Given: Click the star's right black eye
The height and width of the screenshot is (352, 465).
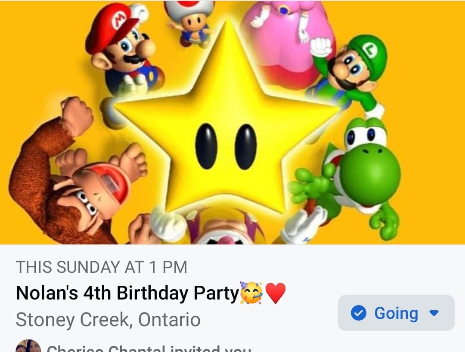Looking at the screenshot, I should [246, 146].
